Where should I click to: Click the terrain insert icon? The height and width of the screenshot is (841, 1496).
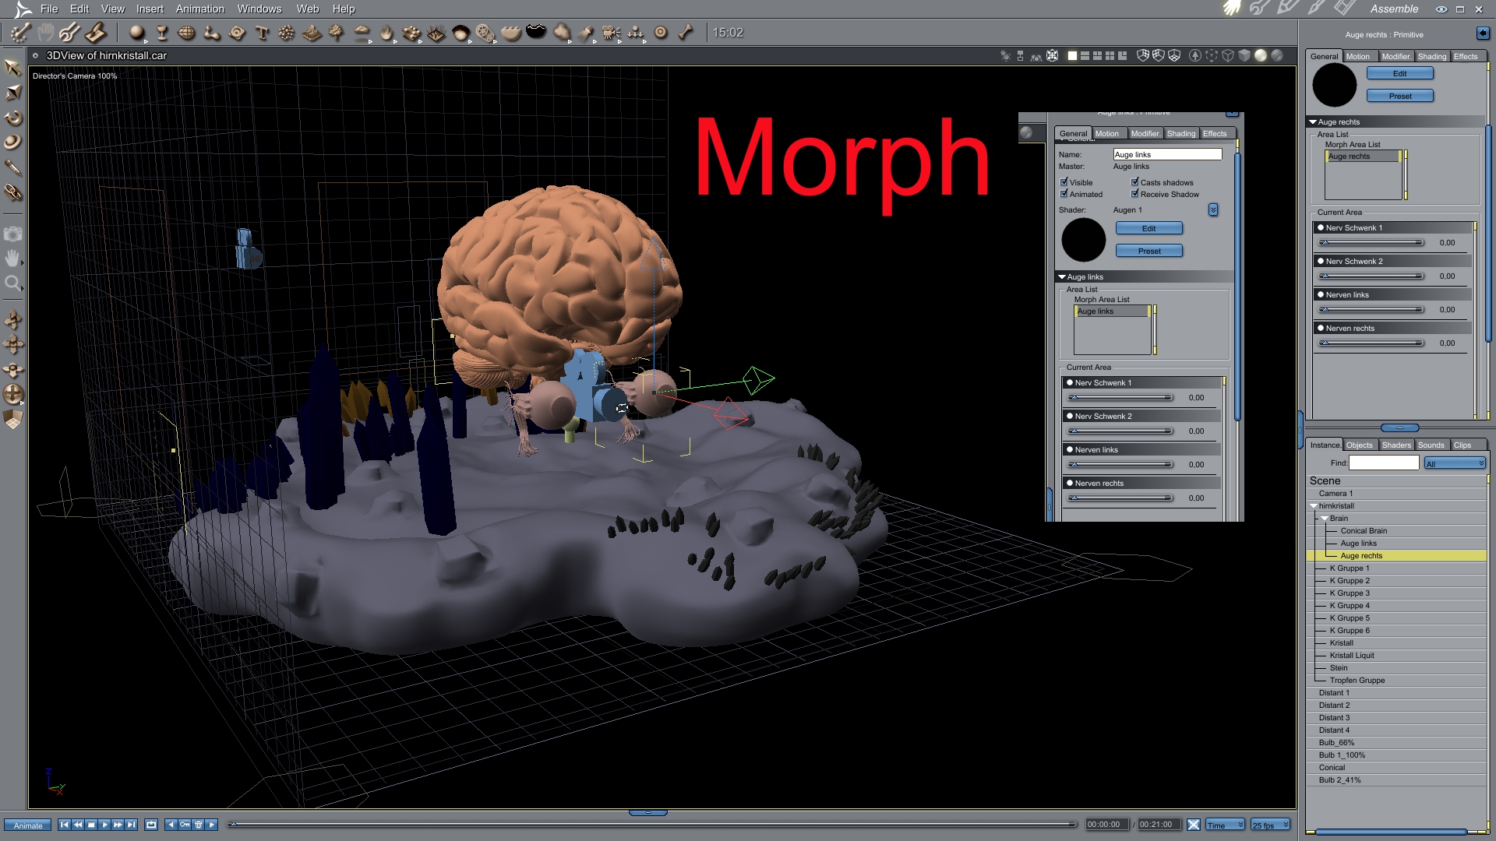click(312, 33)
